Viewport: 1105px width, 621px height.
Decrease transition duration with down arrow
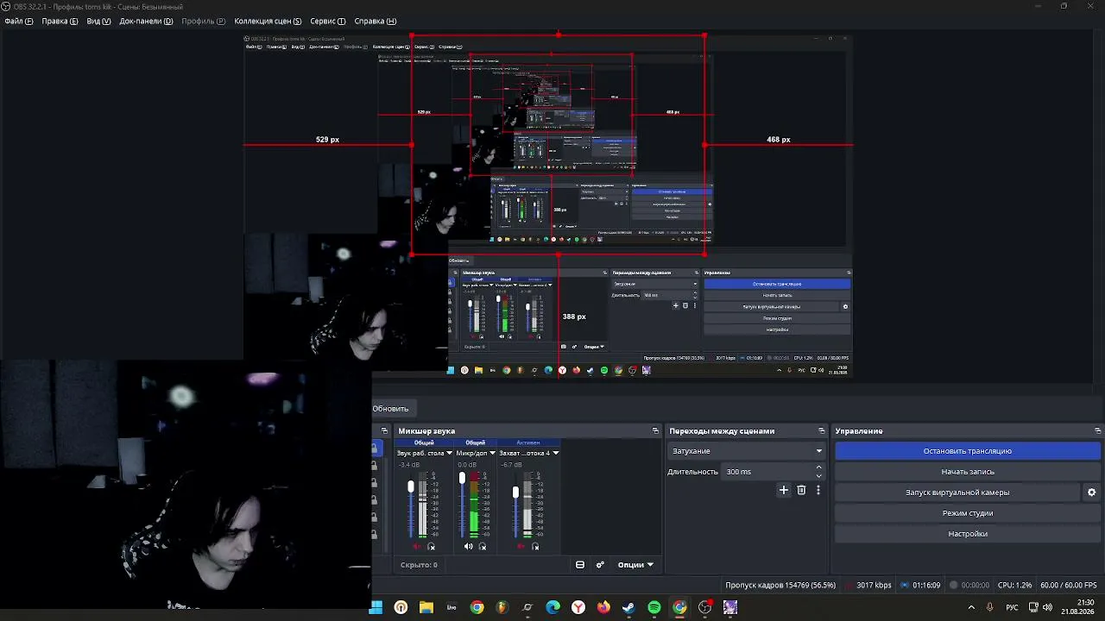click(818, 475)
